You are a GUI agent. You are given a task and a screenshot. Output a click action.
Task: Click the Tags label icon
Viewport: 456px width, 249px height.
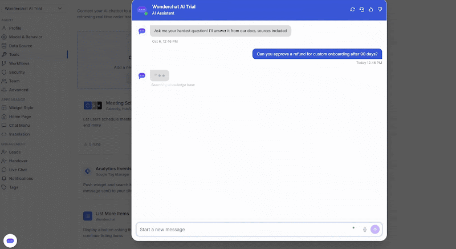(x=4, y=187)
